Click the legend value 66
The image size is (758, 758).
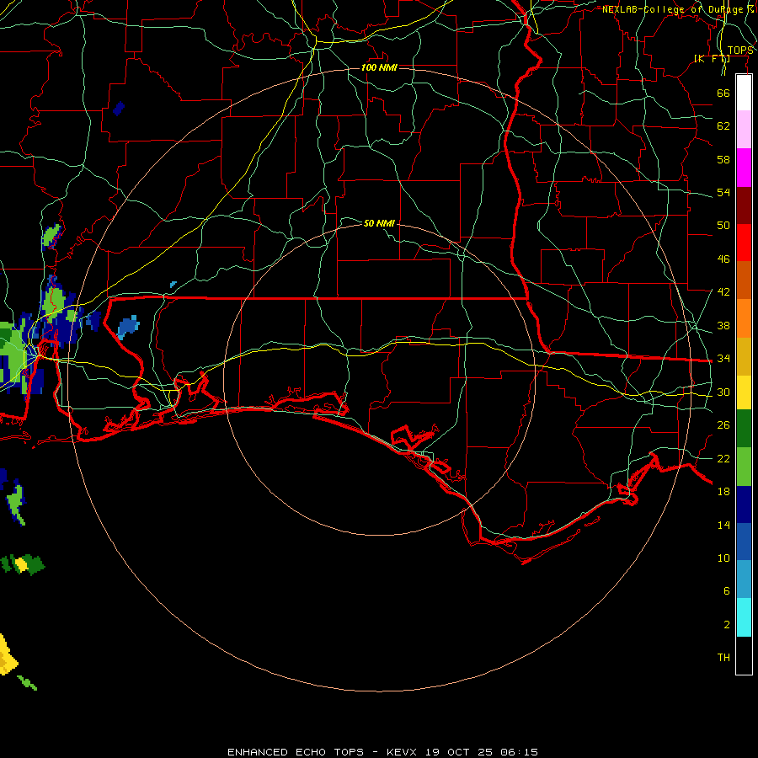coord(723,93)
